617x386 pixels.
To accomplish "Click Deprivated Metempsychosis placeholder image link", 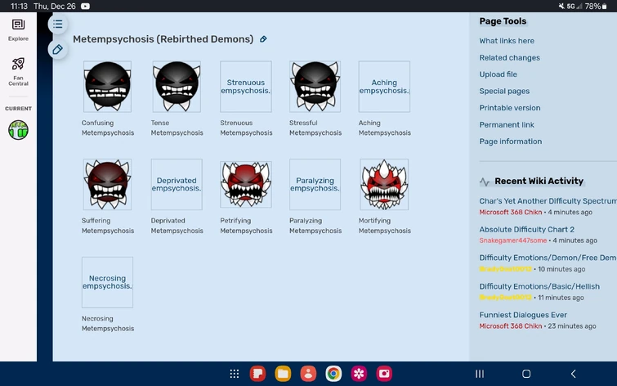I will pos(177,184).
